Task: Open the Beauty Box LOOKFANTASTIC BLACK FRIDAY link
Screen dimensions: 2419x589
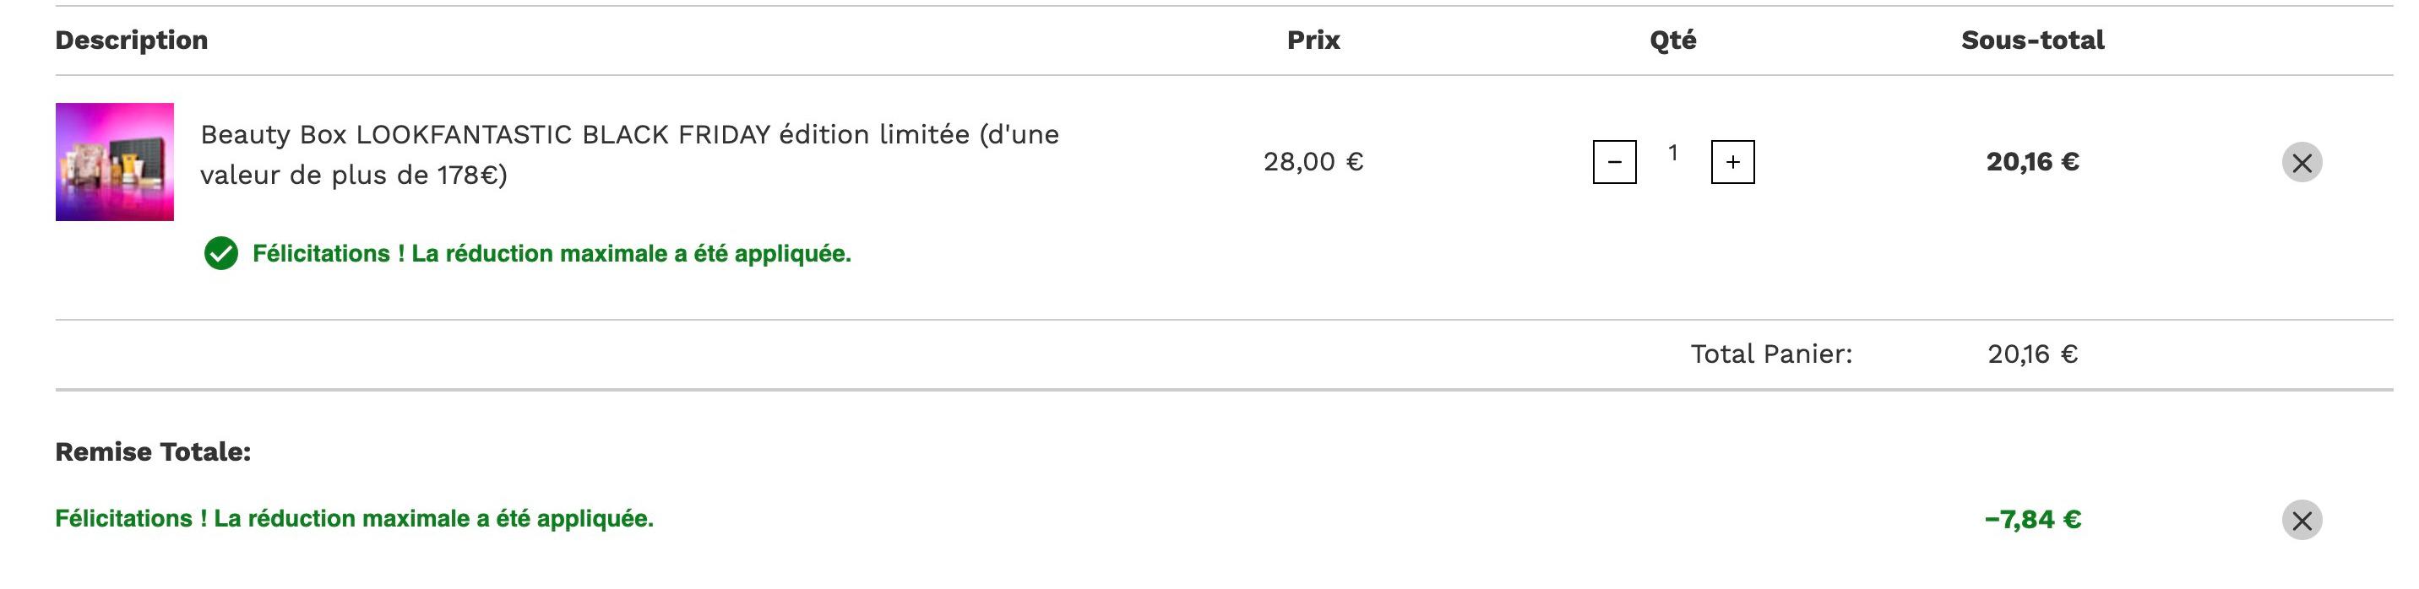Action: [629, 154]
